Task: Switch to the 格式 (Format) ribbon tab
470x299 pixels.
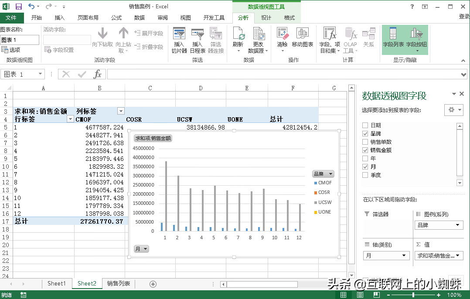Action: click(289, 18)
